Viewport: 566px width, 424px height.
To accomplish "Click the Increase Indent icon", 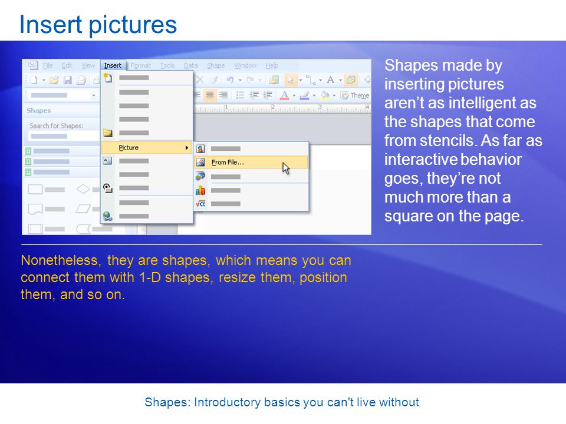I will point(268,95).
